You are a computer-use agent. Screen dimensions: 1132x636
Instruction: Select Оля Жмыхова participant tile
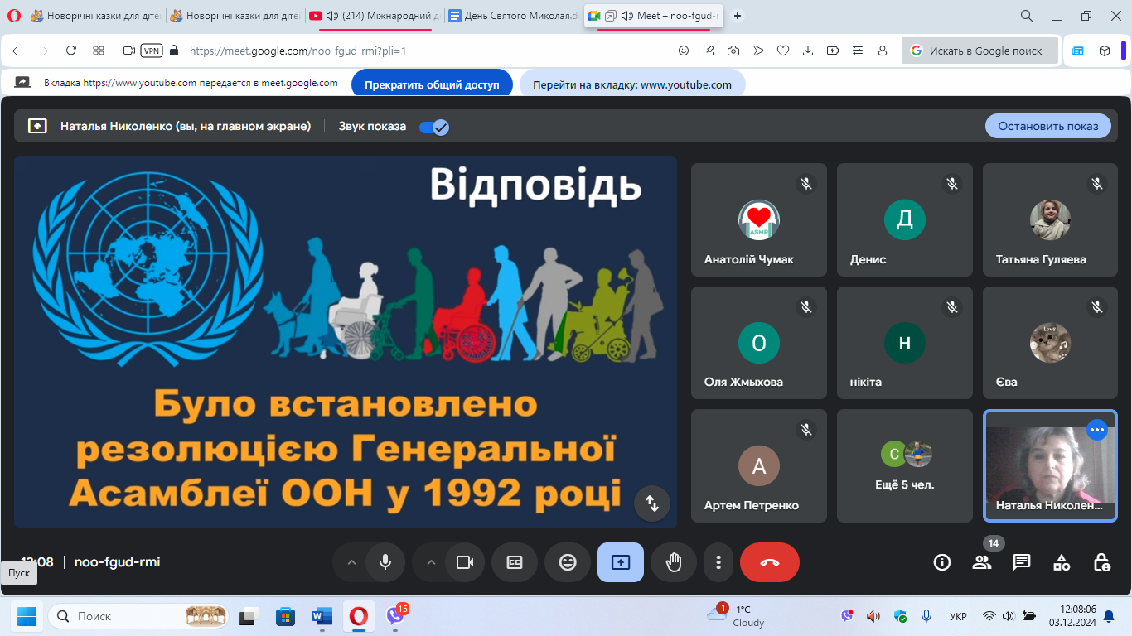tap(759, 343)
